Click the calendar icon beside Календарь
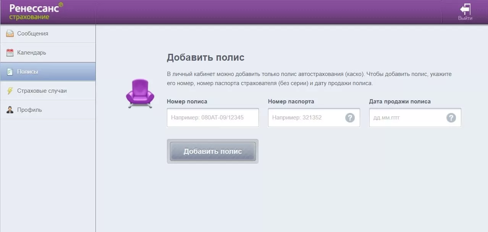This screenshot has height=232, width=488. [x=10, y=53]
